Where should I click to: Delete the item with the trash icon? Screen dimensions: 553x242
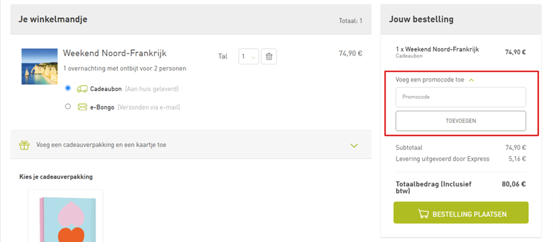point(269,56)
